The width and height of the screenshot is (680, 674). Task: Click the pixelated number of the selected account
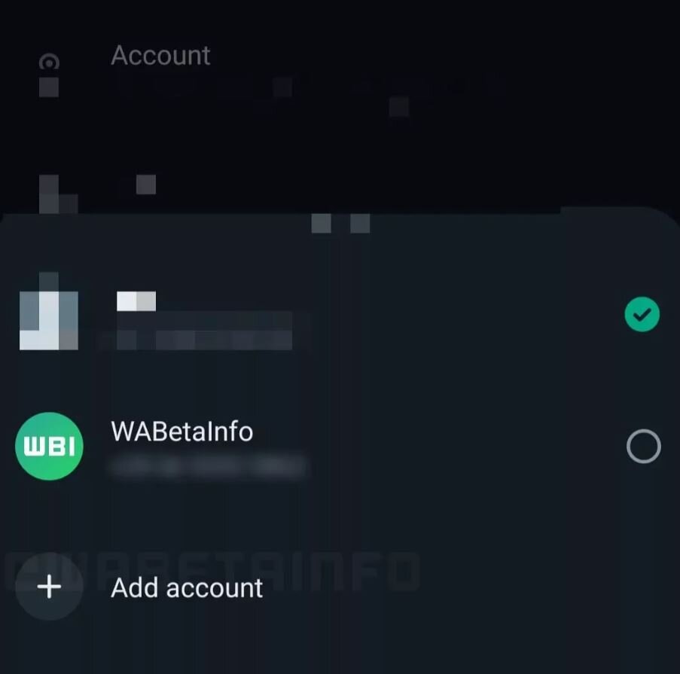(204, 331)
